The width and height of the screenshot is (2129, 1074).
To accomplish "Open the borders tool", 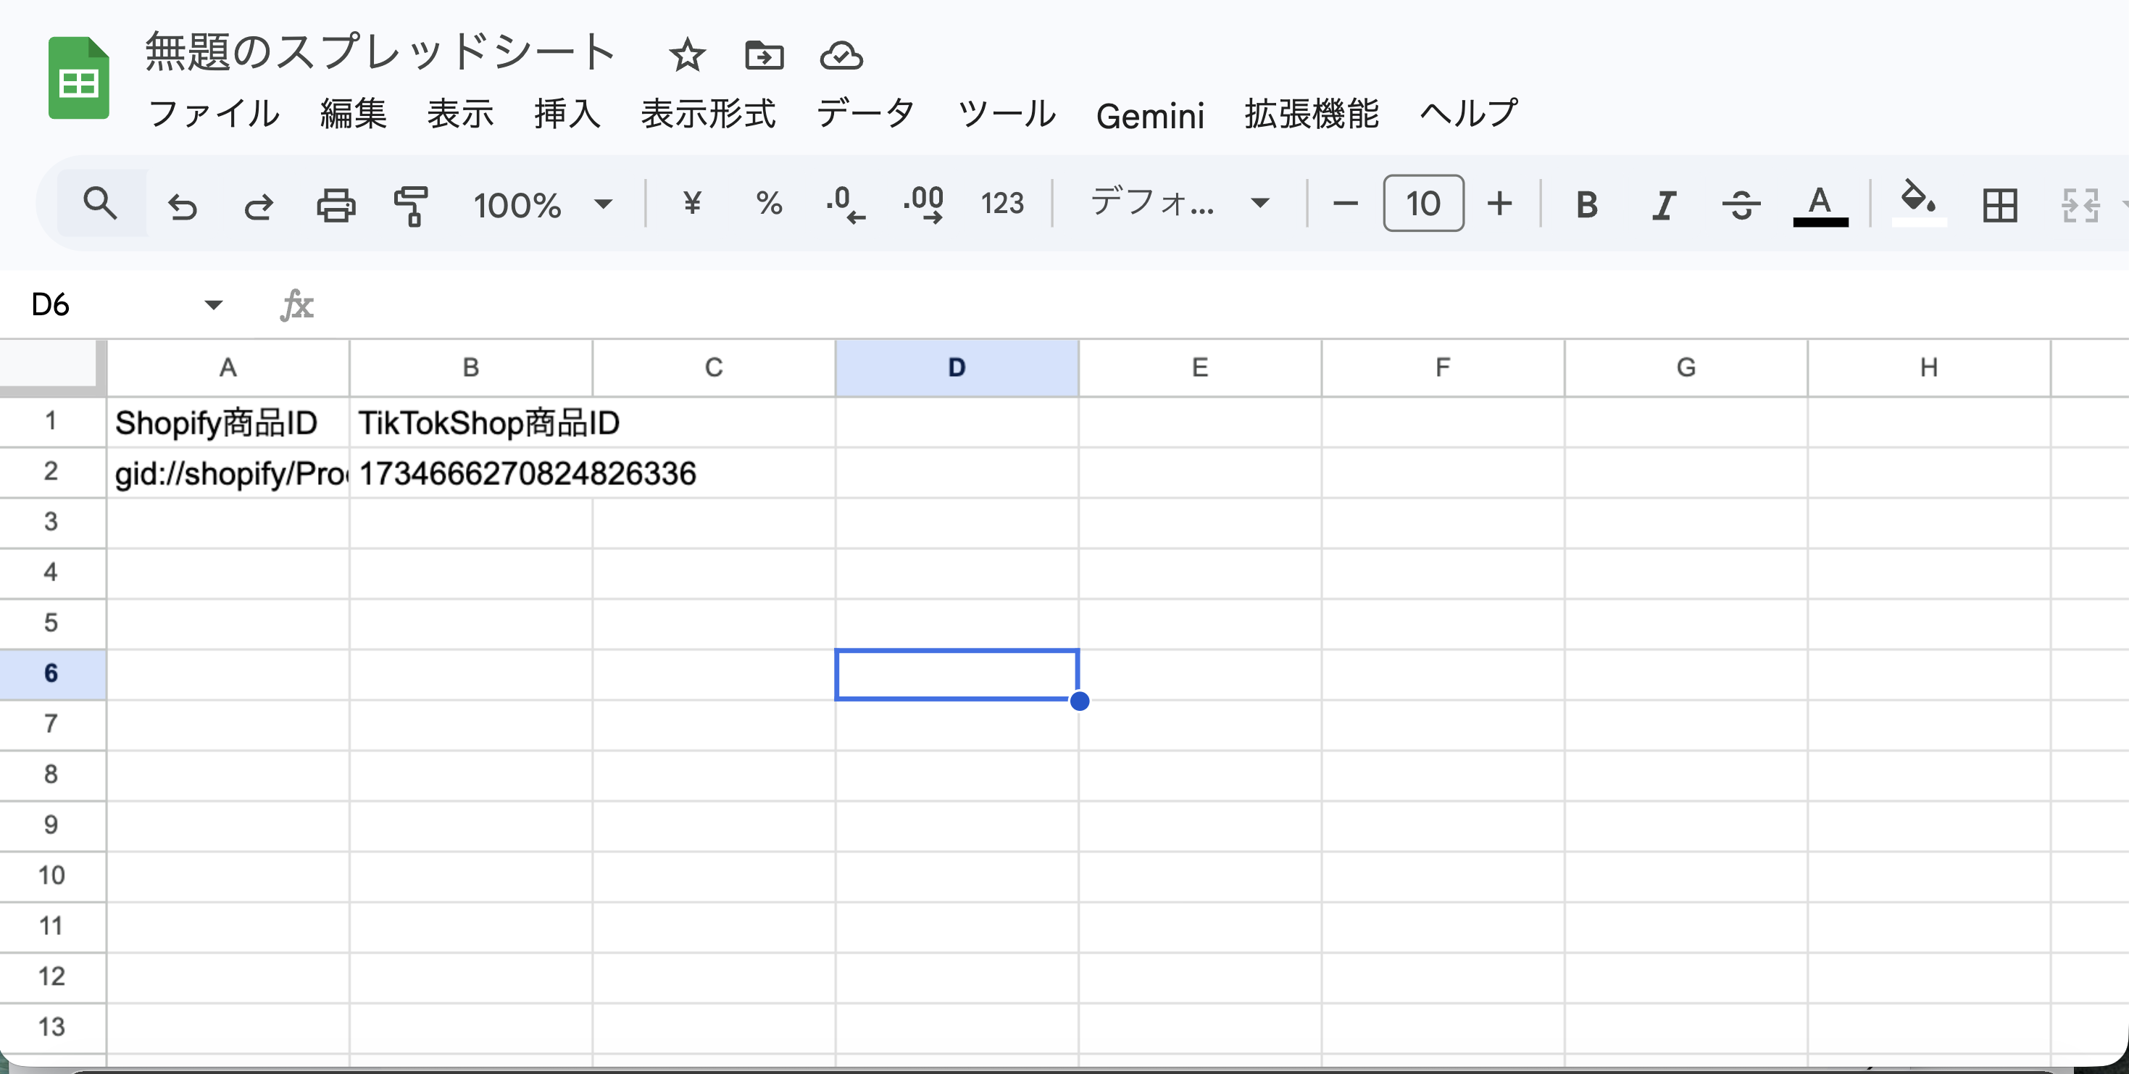I will [x=1999, y=205].
